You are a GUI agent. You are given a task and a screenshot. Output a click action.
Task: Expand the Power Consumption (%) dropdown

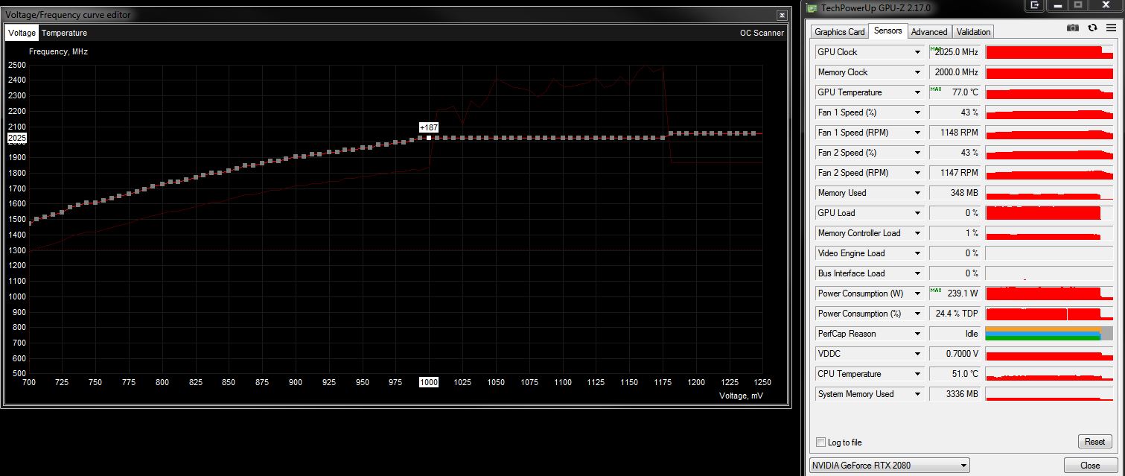918,314
